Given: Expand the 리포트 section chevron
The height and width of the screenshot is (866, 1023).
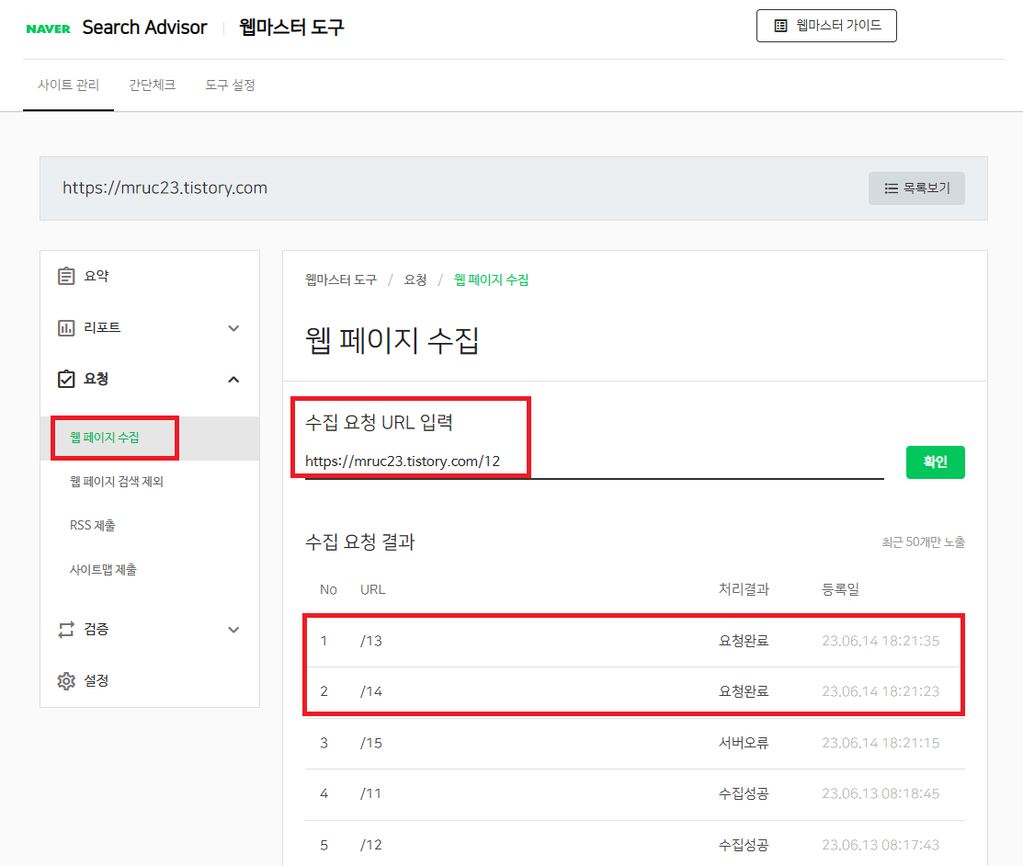Looking at the screenshot, I should (233, 328).
